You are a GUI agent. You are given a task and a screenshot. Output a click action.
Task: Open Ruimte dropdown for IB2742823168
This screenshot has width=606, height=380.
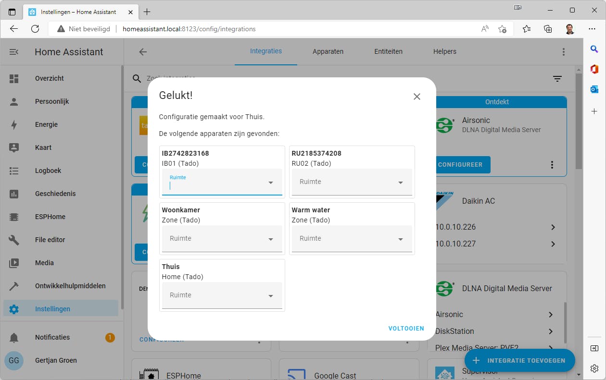coord(222,182)
